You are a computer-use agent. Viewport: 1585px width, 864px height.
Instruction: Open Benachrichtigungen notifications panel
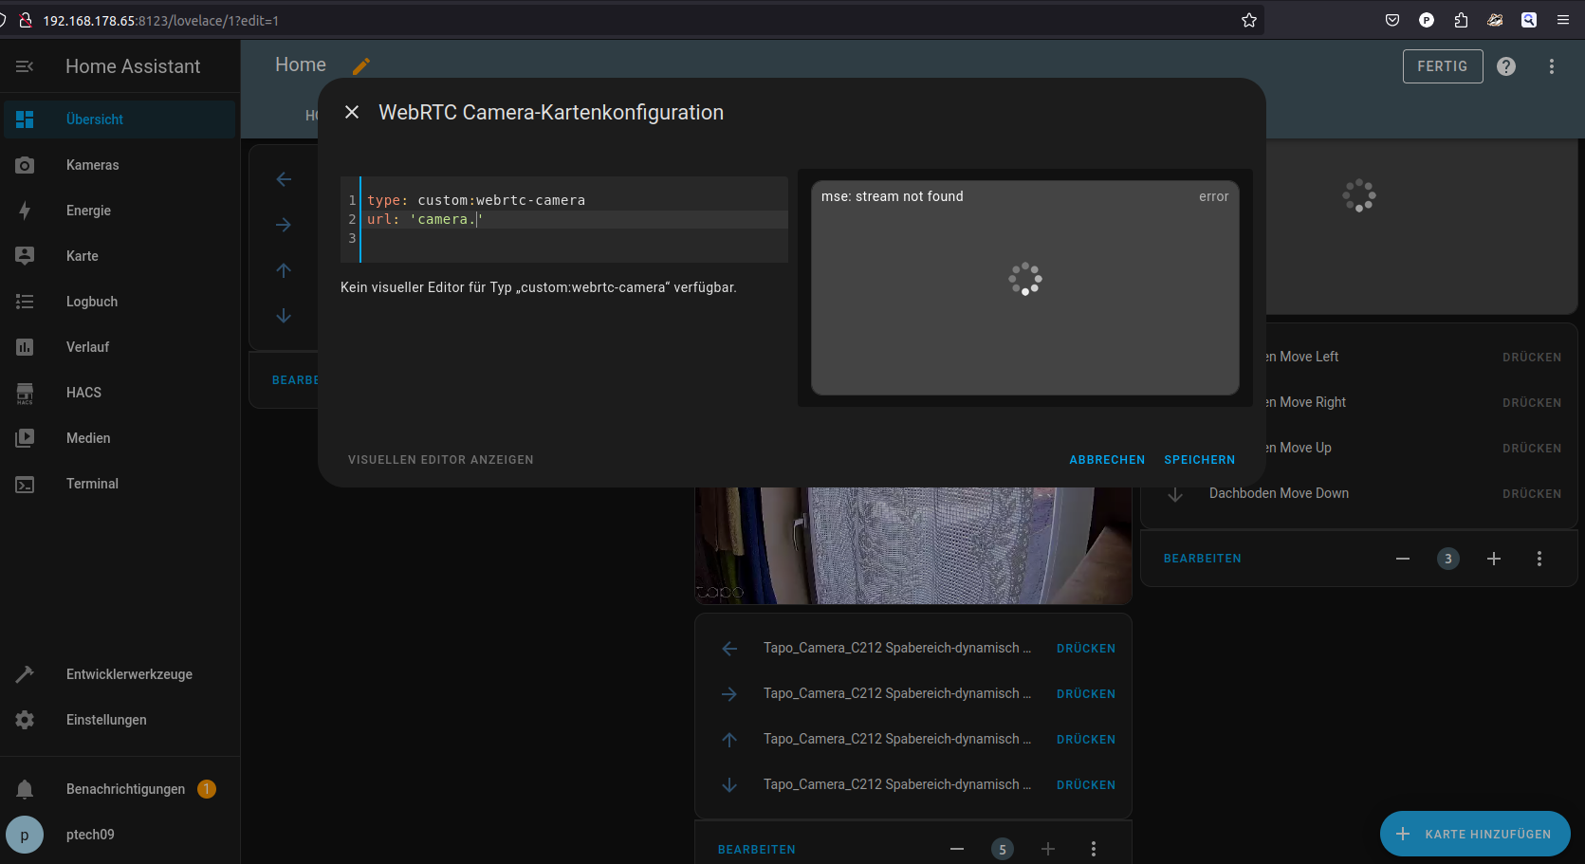point(125,789)
